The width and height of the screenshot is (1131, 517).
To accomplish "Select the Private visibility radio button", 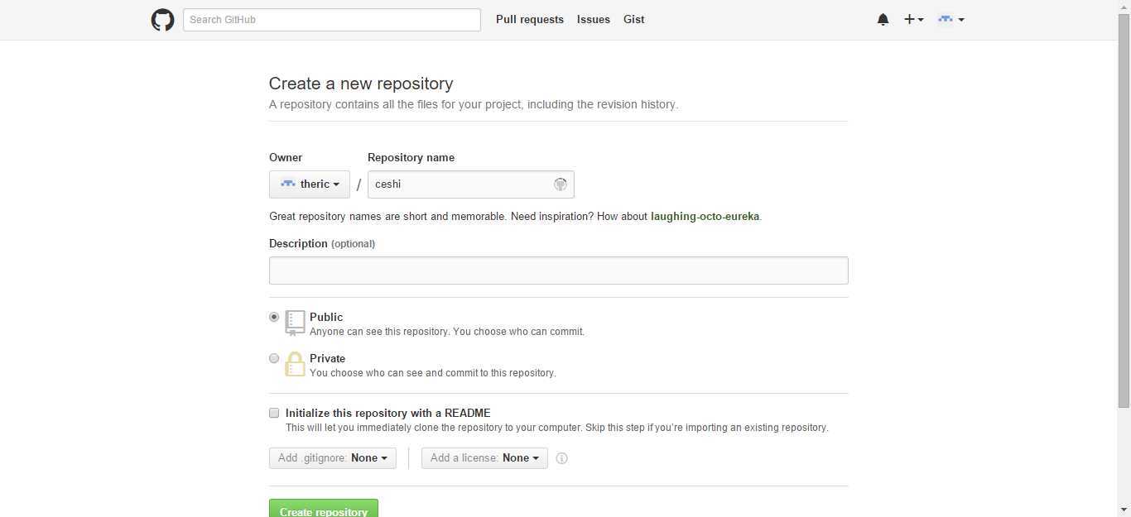I will [x=274, y=358].
